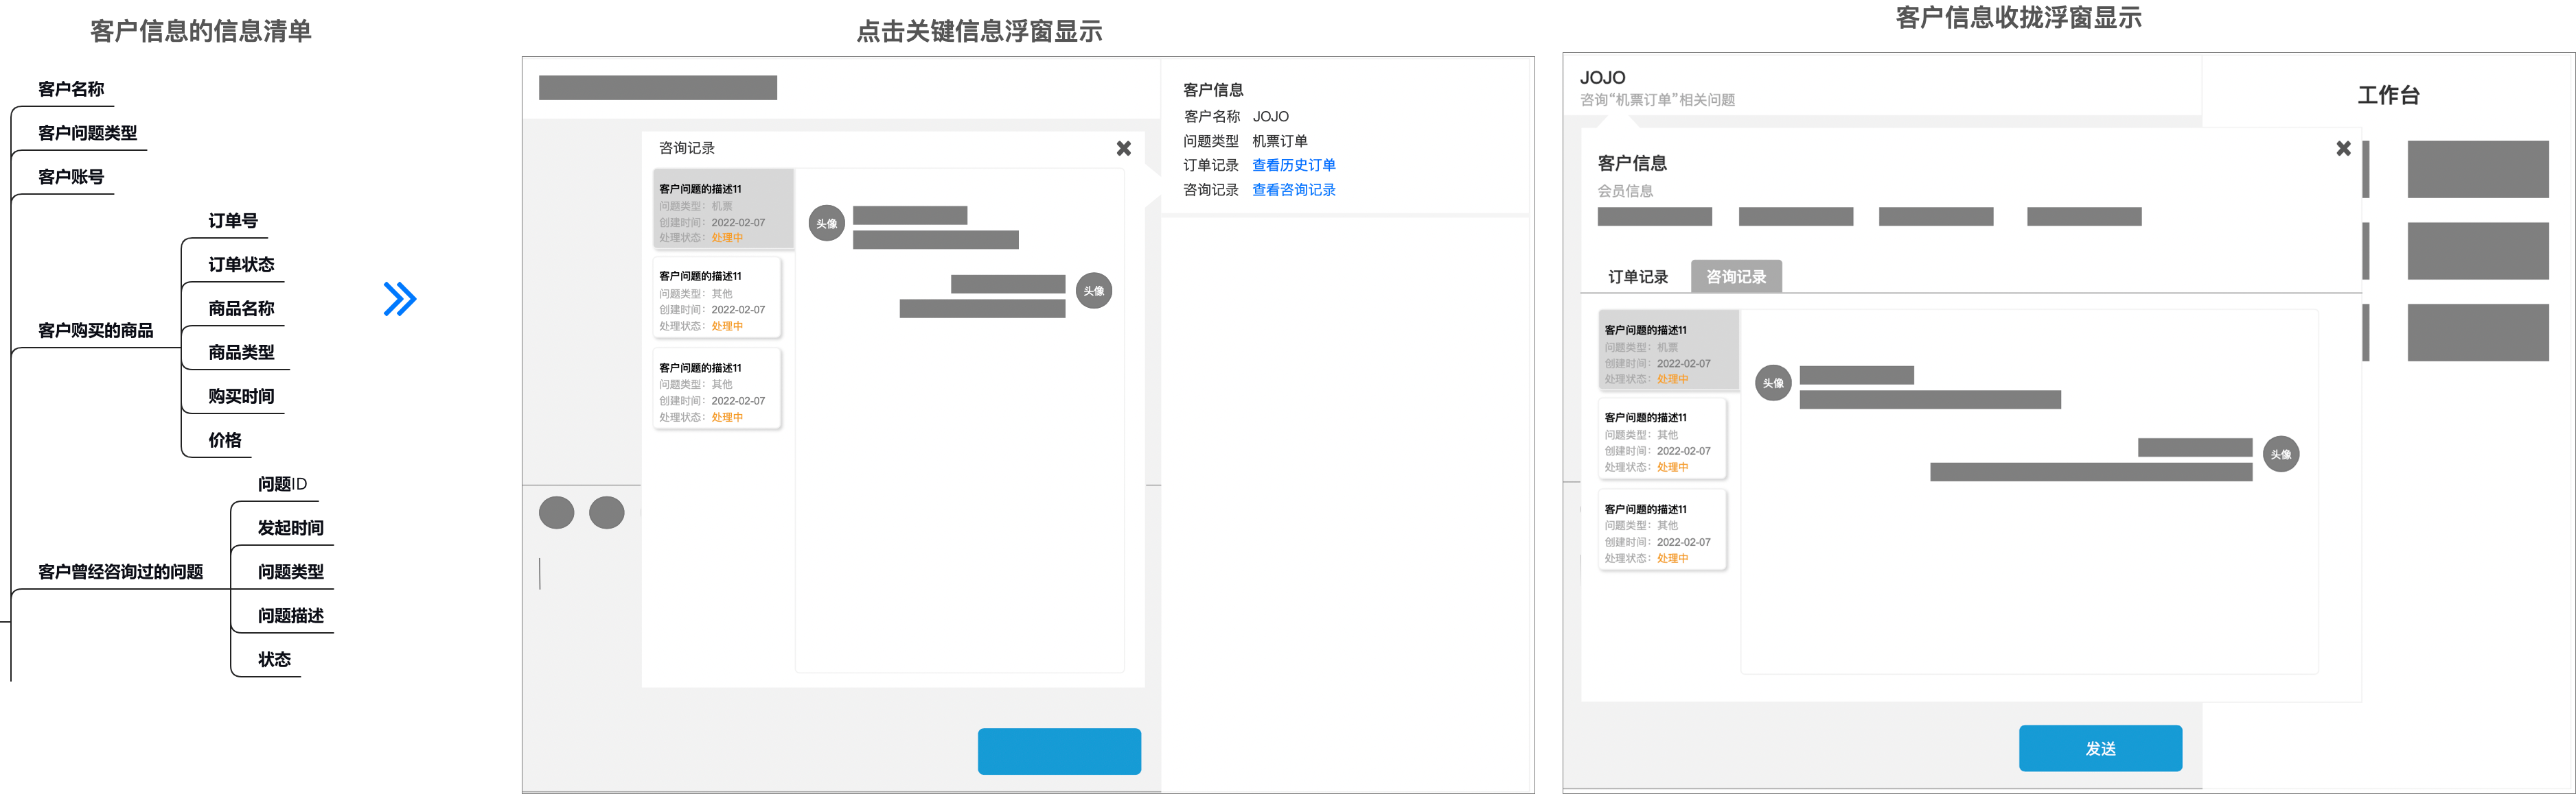Switch to the 订单记录 tab

[x=1638, y=276]
